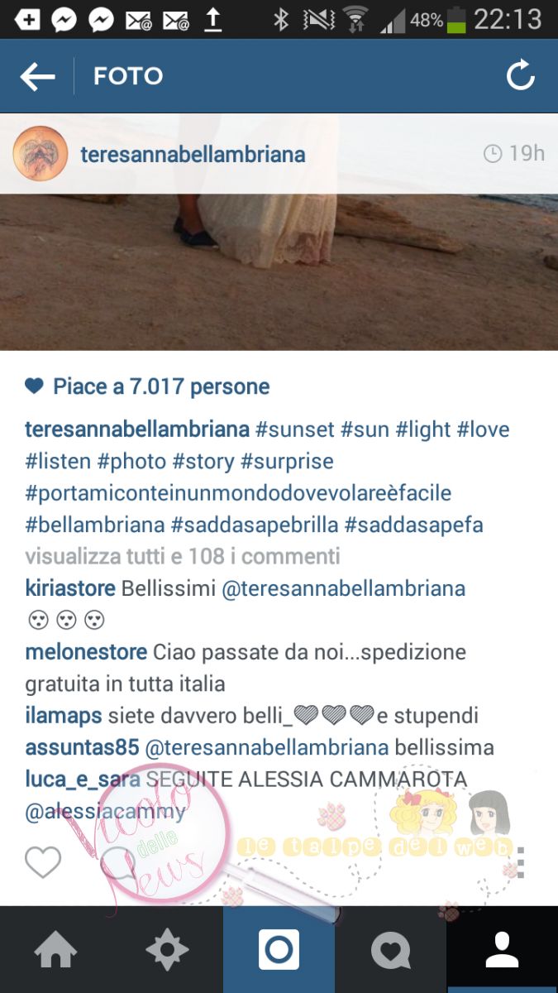Screen dimensions: 558x993
Task: Open teresannabellambriana profile avatar
Action: coord(41,154)
